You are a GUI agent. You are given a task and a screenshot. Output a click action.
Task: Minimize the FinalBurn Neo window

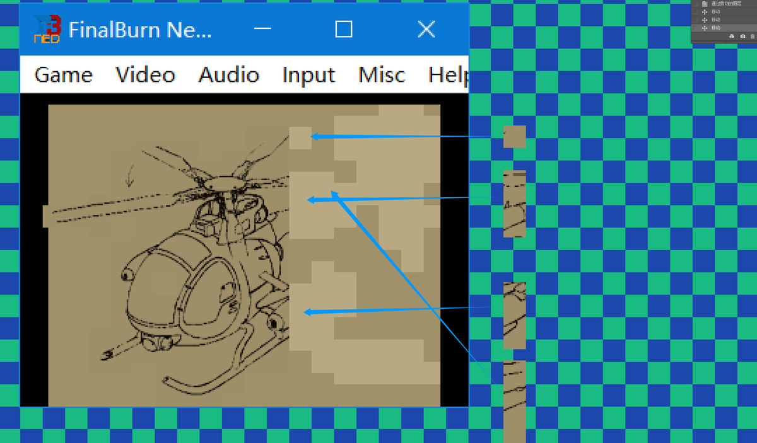[262, 29]
